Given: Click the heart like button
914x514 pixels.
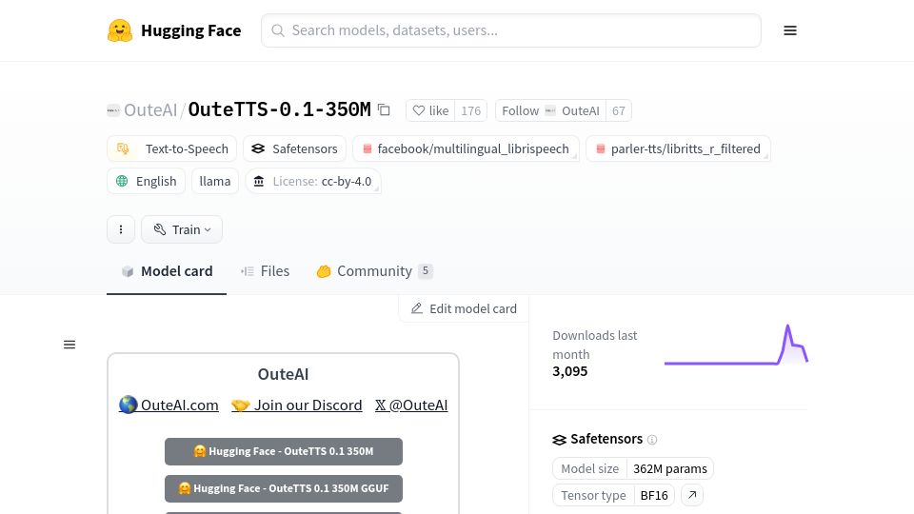Looking at the screenshot, I should [x=430, y=110].
